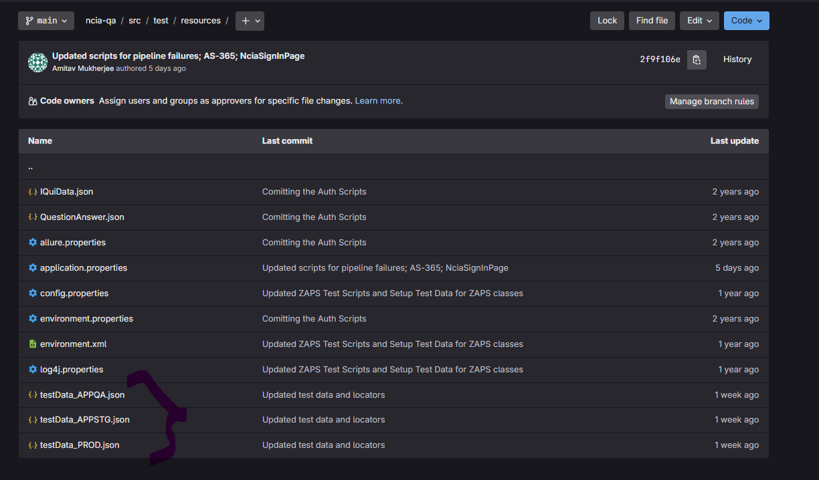Screen dimensions: 819x480
Task: Click Amitav Mukherjee's avatar icon
Action: pyautogui.click(x=37, y=62)
